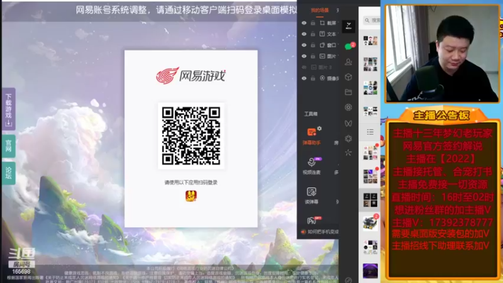Toggle the lock on the 截屏 source

click(x=312, y=23)
